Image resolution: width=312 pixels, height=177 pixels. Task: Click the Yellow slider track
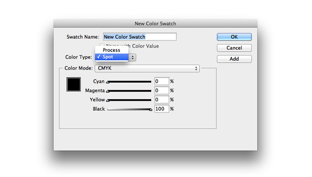(x=129, y=100)
